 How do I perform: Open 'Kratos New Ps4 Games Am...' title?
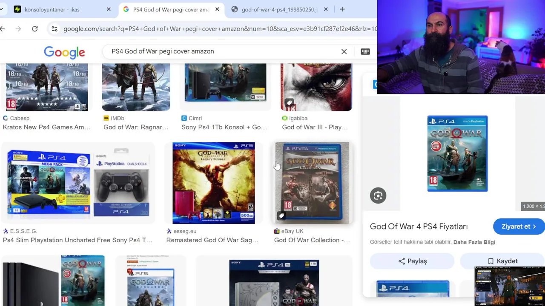coord(46,127)
